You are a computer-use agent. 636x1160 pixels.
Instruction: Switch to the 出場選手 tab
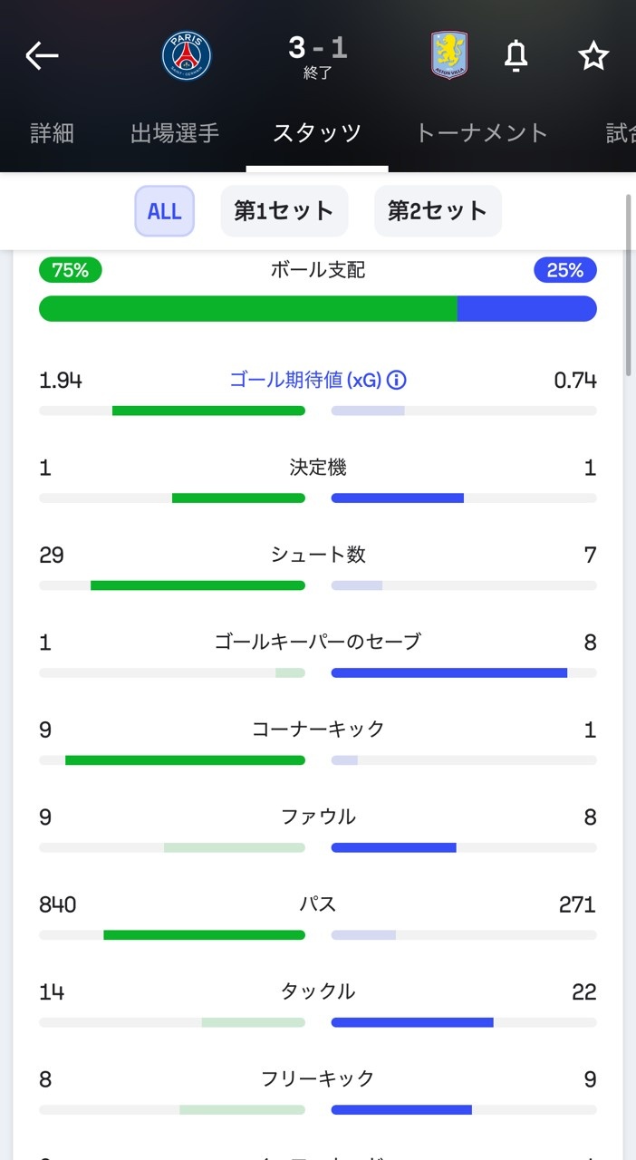(175, 133)
